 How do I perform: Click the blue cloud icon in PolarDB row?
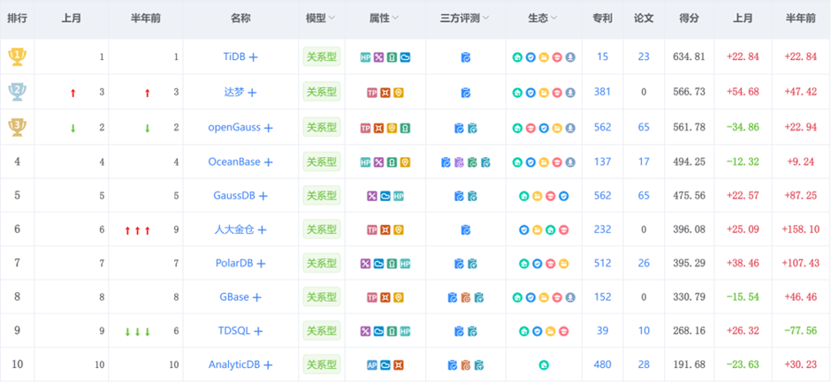click(x=378, y=264)
